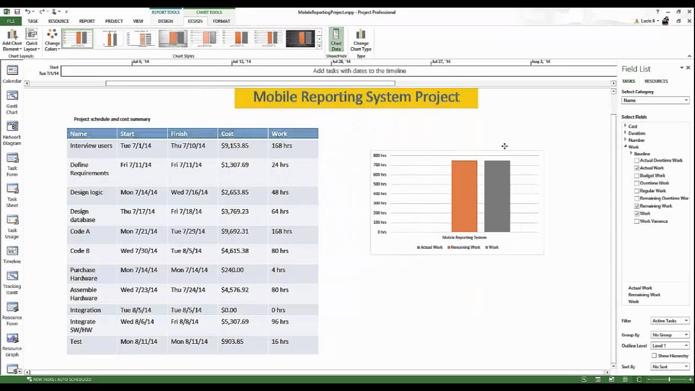Check the Regular Work field
Screen dimensions: 695x391
point(637,191)
